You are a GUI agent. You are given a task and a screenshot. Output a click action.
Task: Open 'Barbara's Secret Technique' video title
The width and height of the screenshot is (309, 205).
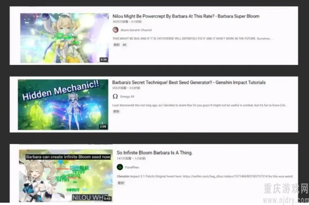tap(189, 82)
